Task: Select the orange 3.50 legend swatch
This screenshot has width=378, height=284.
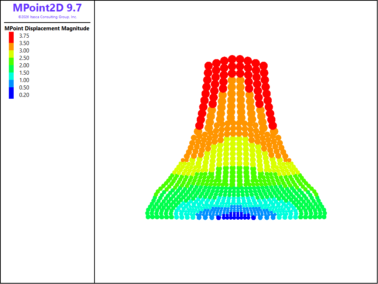Action: (11, 47)
